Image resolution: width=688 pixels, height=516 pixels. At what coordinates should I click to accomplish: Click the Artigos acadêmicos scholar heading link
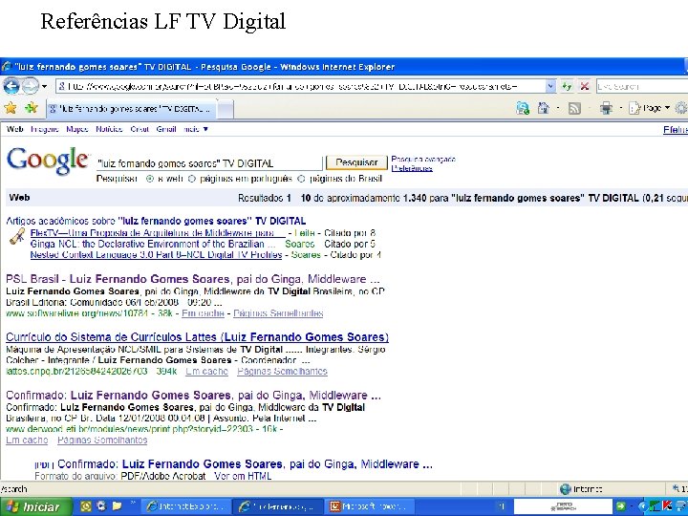156,221
